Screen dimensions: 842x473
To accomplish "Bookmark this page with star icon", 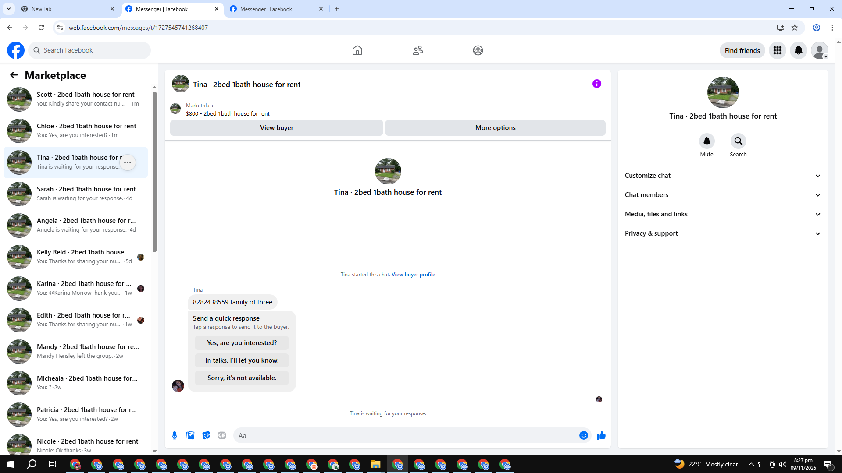I will (x=795, y=28).
